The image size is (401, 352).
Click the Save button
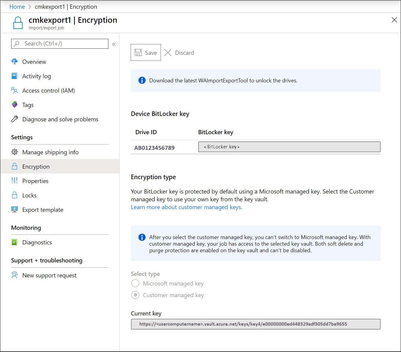click(x=146, y=52)
